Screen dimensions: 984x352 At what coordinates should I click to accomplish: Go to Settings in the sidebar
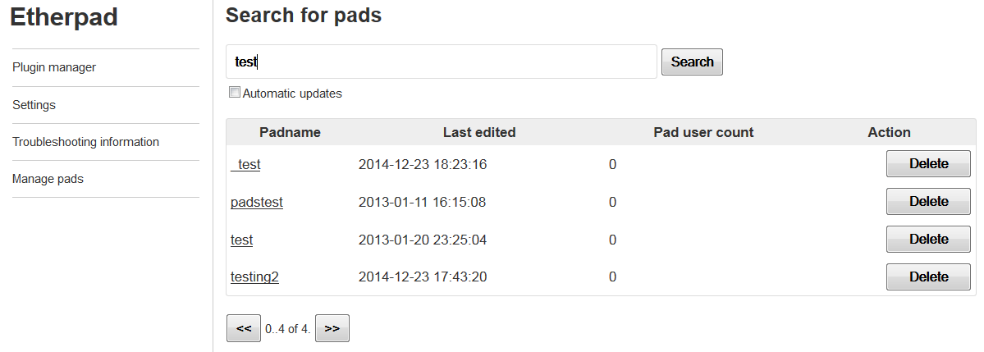pos(34,105)
